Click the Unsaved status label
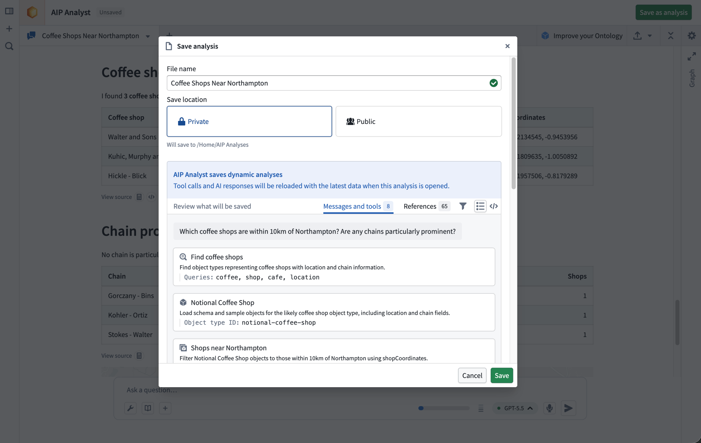 [110, 12]
